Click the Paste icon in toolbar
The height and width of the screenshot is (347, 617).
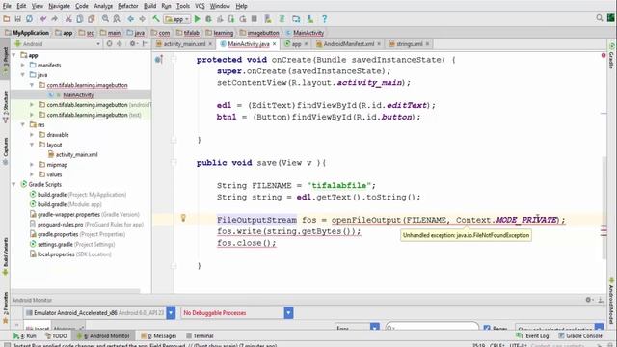tap(92, 19)
